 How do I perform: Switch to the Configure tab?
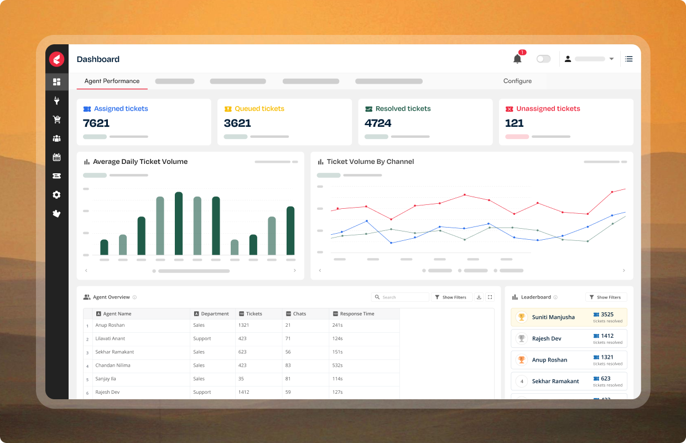[517, 81]
